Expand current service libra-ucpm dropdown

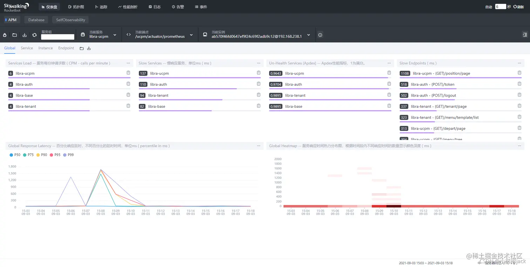tap(115, 35)
